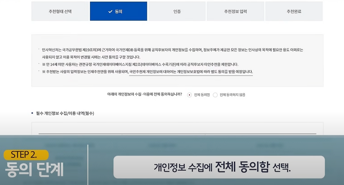Screen dimensions: 344x185
Task: Click the STEP 2 yellow badge
Action: pyautogui.click(x=26, y=155)
